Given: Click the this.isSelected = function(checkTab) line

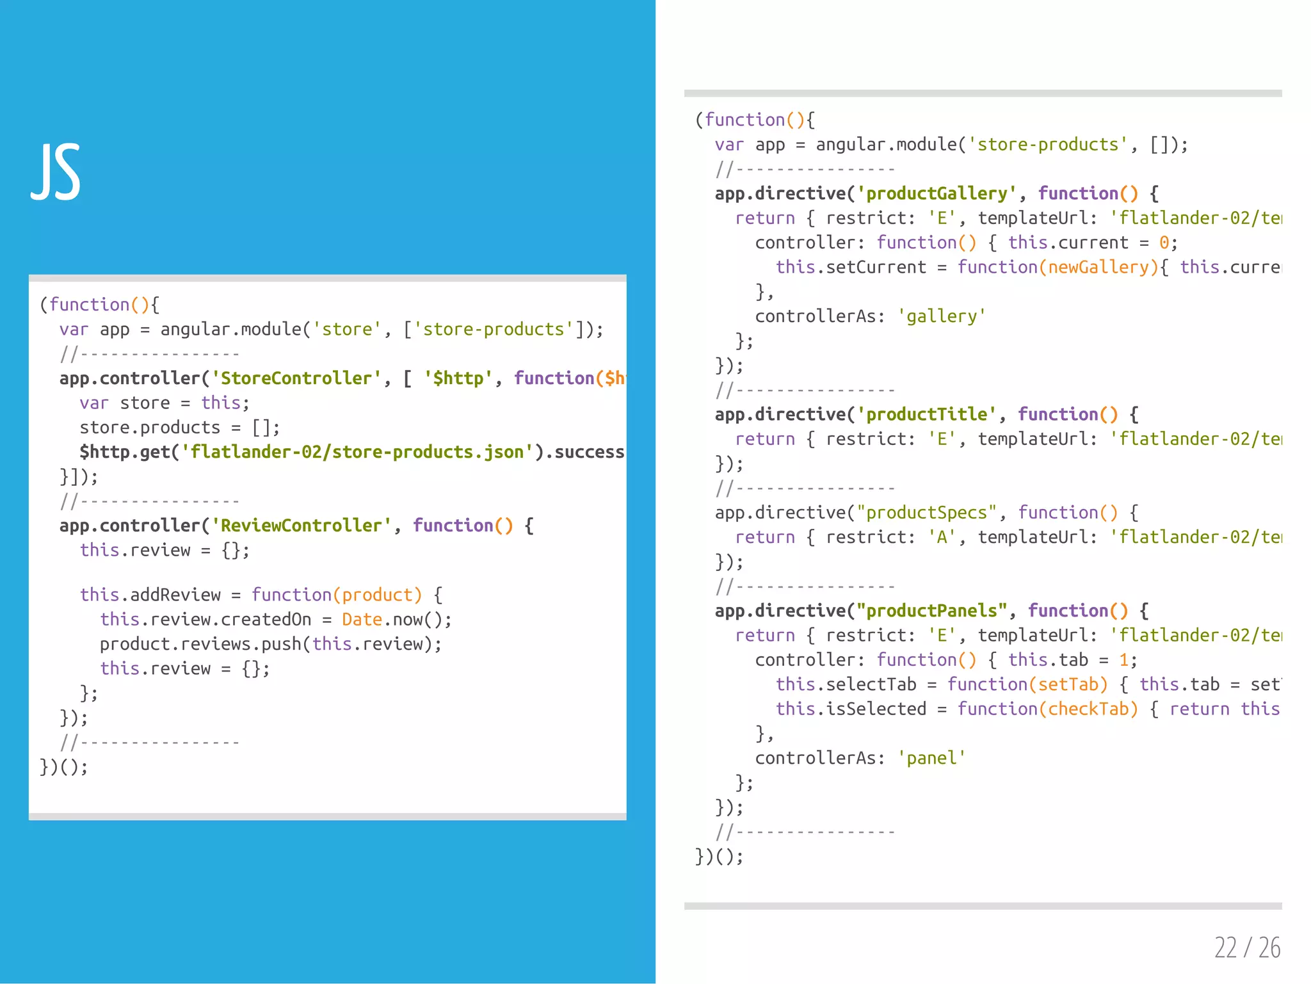Looking at the screenshot, I should click(x=1028, y=709).
